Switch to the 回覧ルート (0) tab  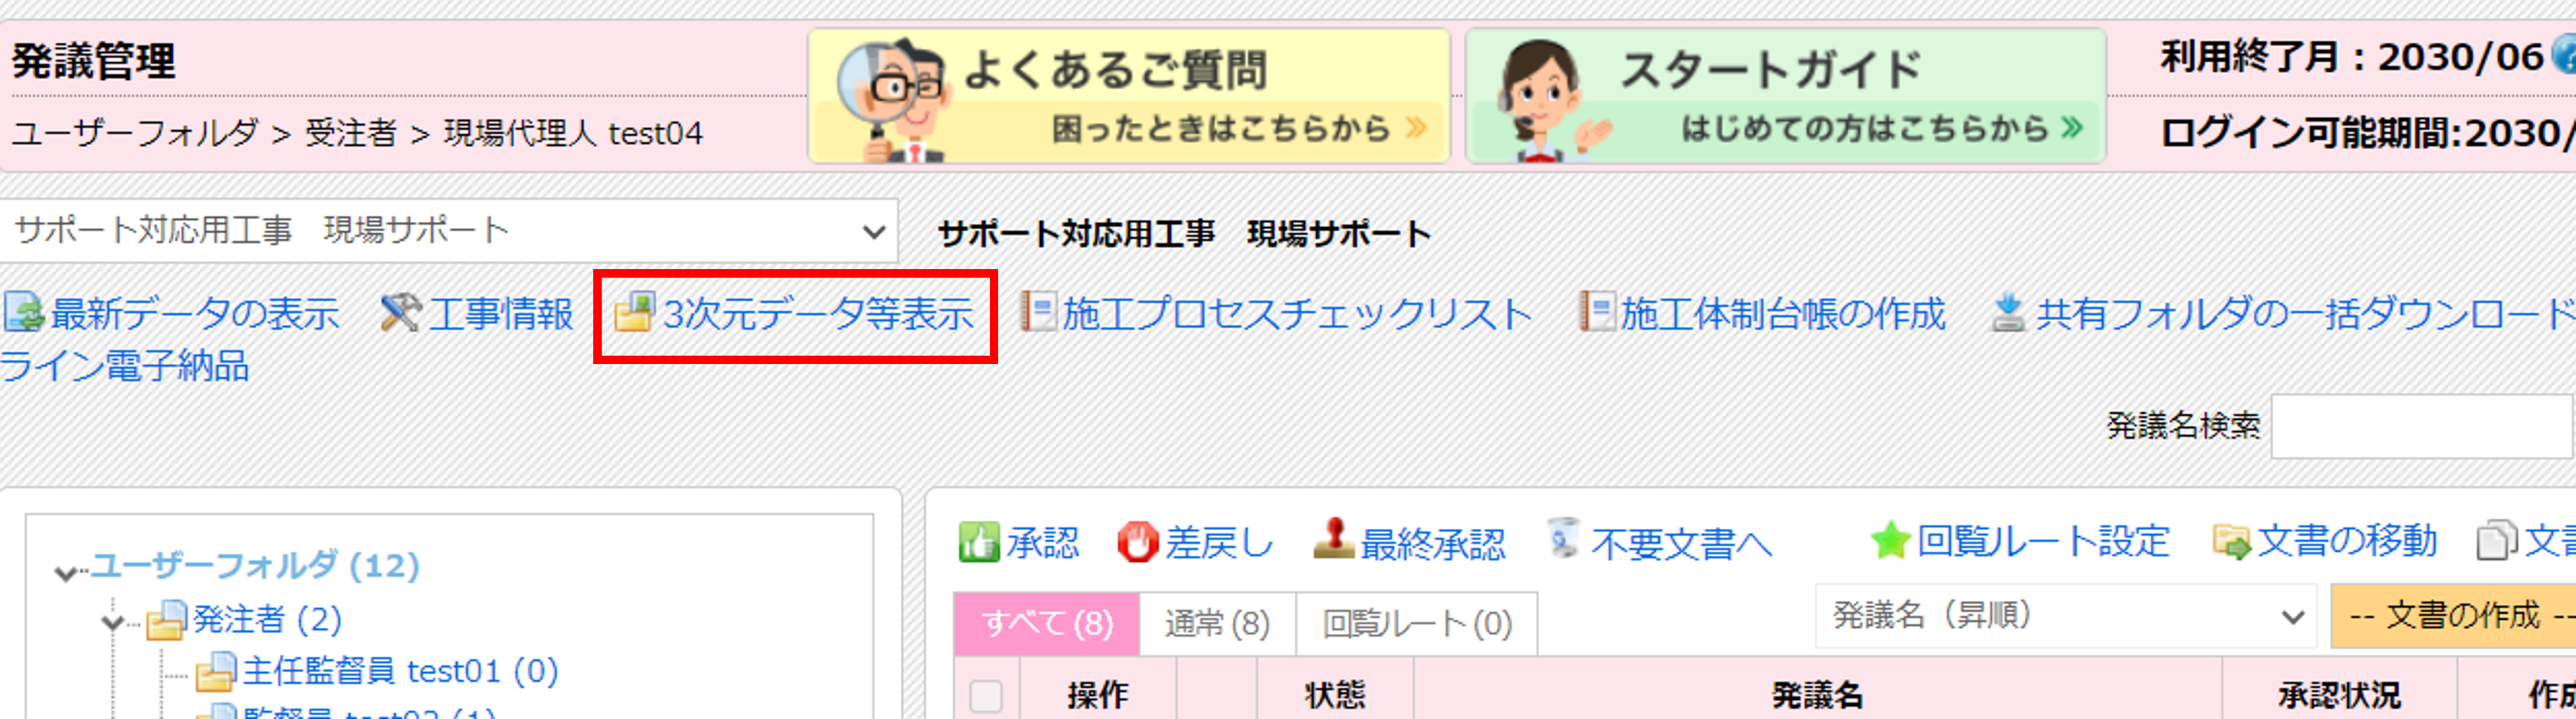coord(1417,624)
